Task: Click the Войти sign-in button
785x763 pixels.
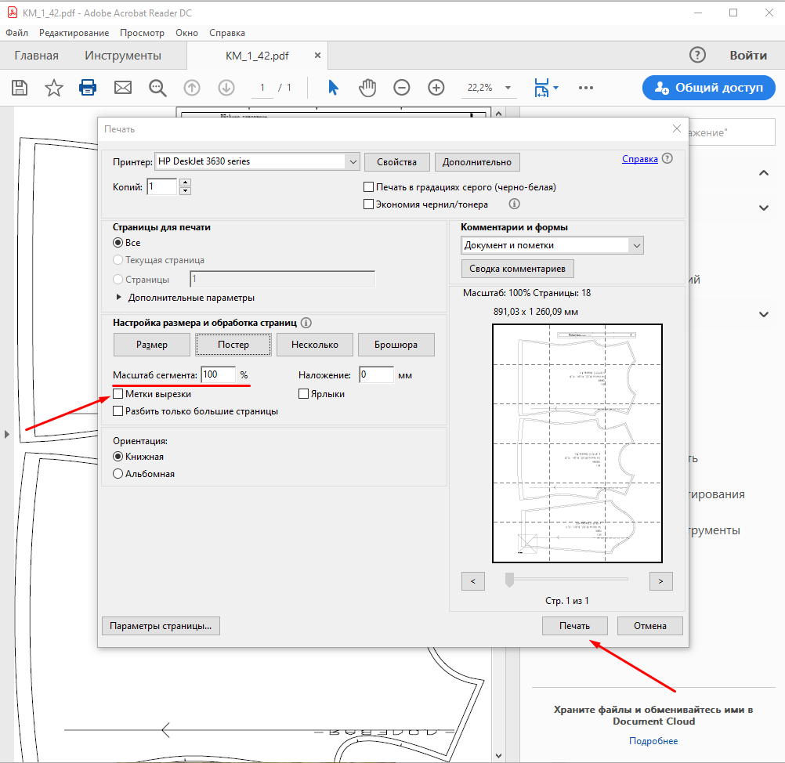Action: pos(748,56)
